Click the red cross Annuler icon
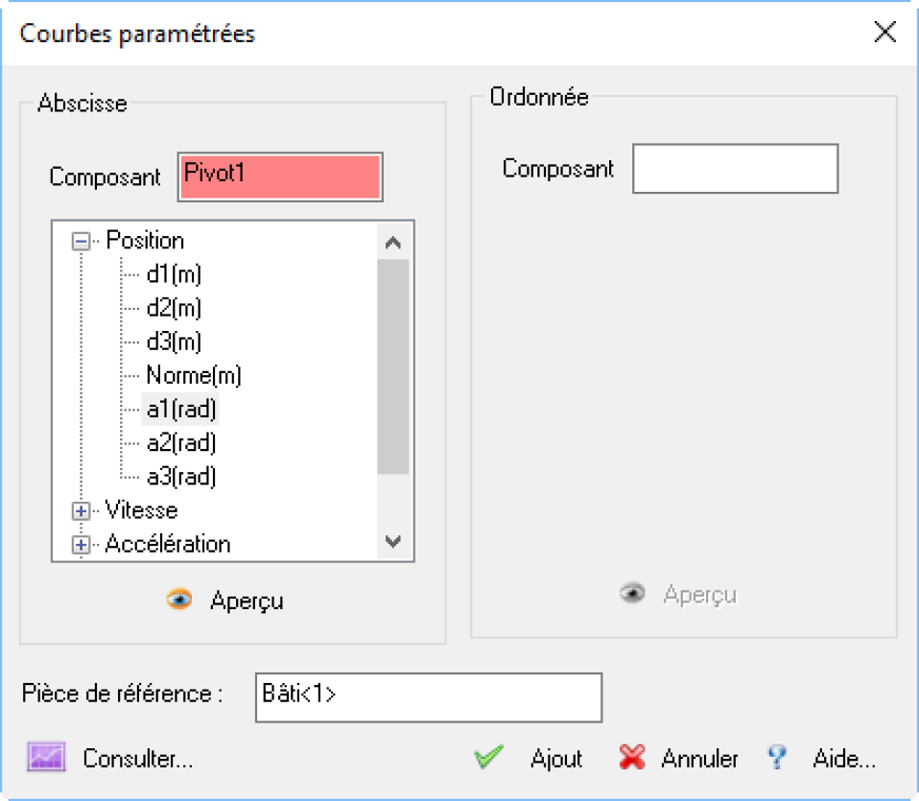Image resolution: width=919 pixels, height=801 pixels. 632,757
